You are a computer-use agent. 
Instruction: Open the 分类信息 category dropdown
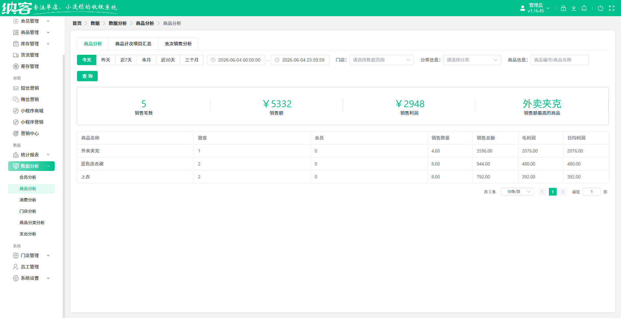click(472, 60)
